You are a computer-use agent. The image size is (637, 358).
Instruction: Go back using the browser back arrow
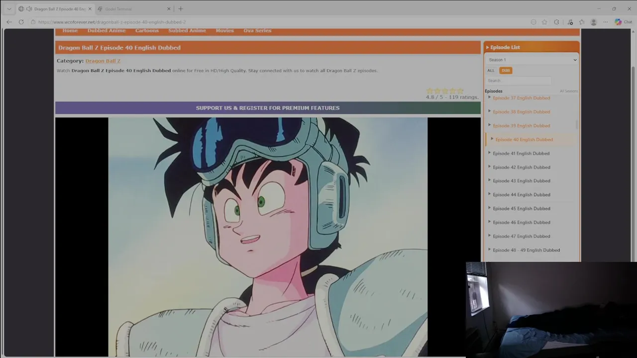tap(9, 22)
